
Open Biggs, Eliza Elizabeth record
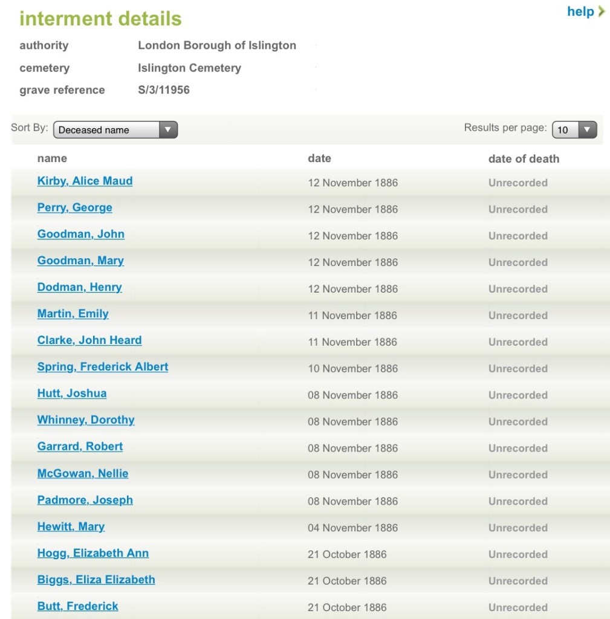[x=96, y=580]
